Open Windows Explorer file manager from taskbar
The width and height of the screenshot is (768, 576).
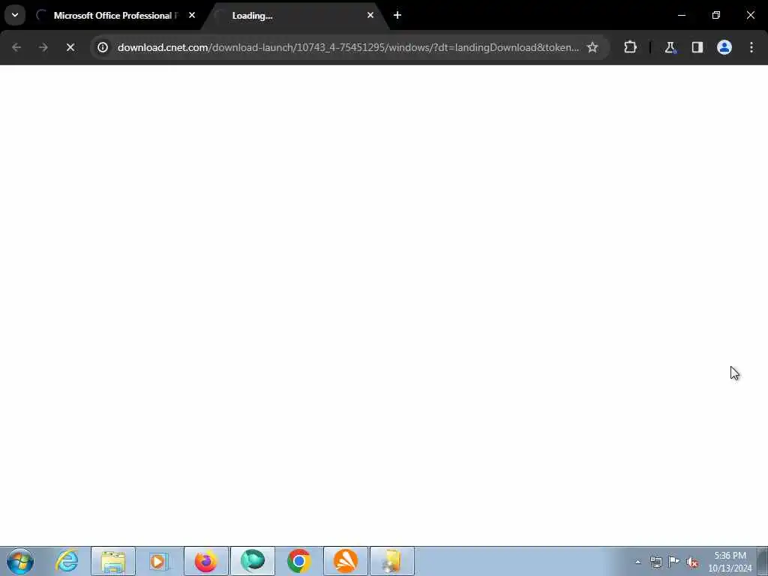point(113,561)
